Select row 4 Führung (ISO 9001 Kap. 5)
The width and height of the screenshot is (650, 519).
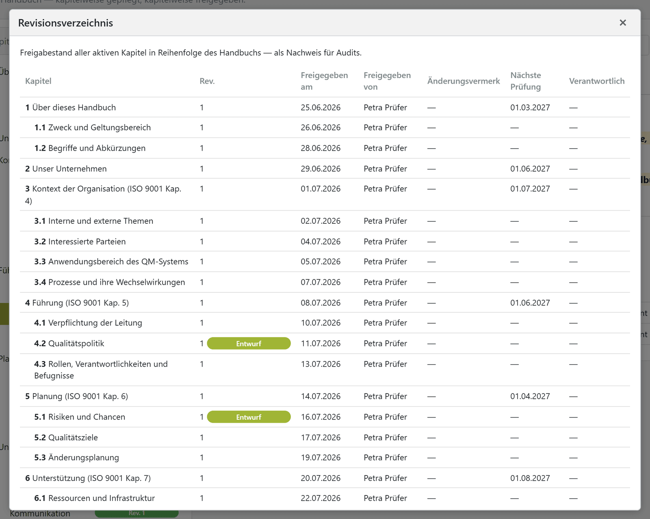point(325,303)
